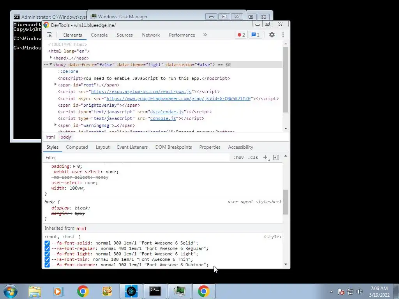The width and height of the screenshot is (399, 299).
Task: Click the Styles pane scroll down arrow
Action: pyautogui.click(x=286, y=264)
